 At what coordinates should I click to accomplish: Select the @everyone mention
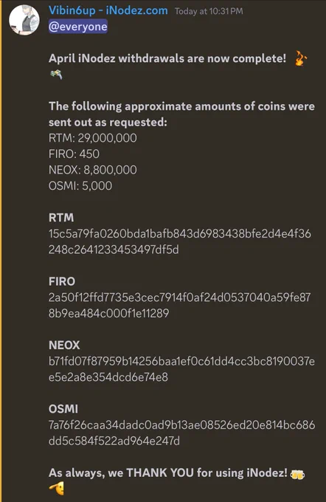click(78, 27)
